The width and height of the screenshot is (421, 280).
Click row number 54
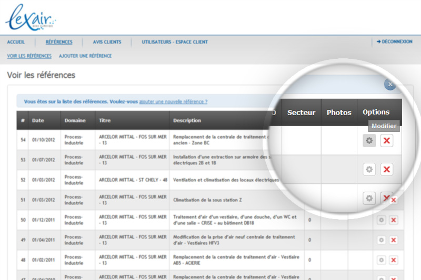[x=23, y=140]
